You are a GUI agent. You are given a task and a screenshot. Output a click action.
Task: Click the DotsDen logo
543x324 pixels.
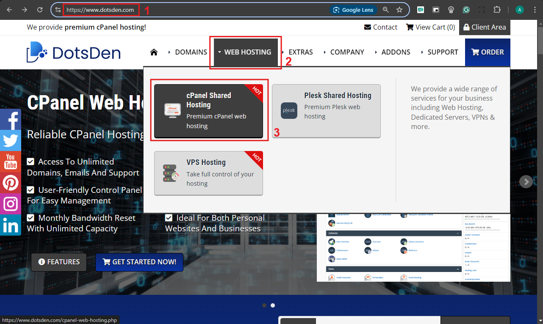(x=74, y=52)
